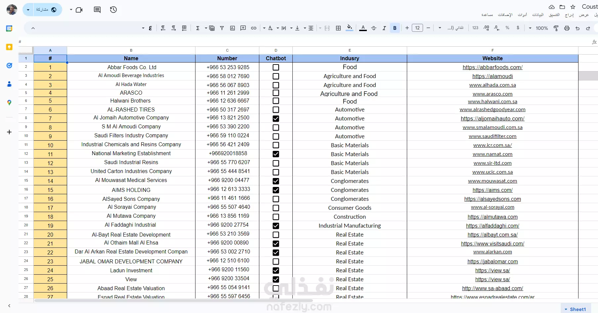Apply currency format with $ icon
This screenshot has width=598, height=313.
(518, 28)
